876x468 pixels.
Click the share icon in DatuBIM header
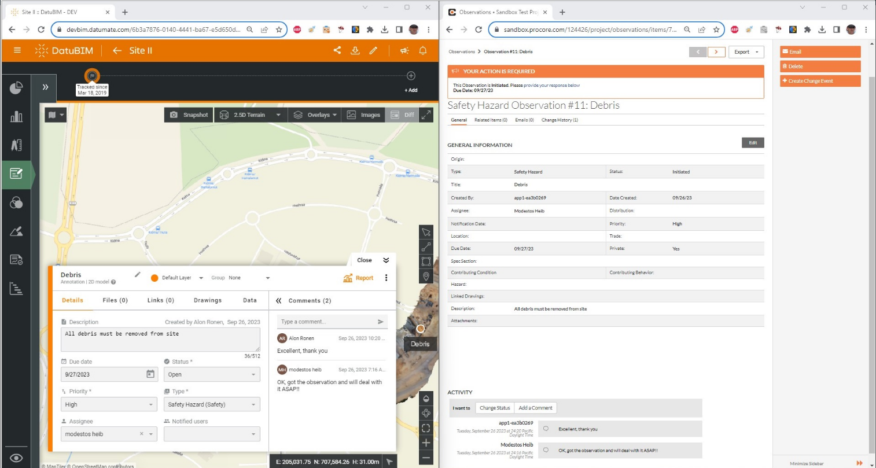click(x=337, y=50)
